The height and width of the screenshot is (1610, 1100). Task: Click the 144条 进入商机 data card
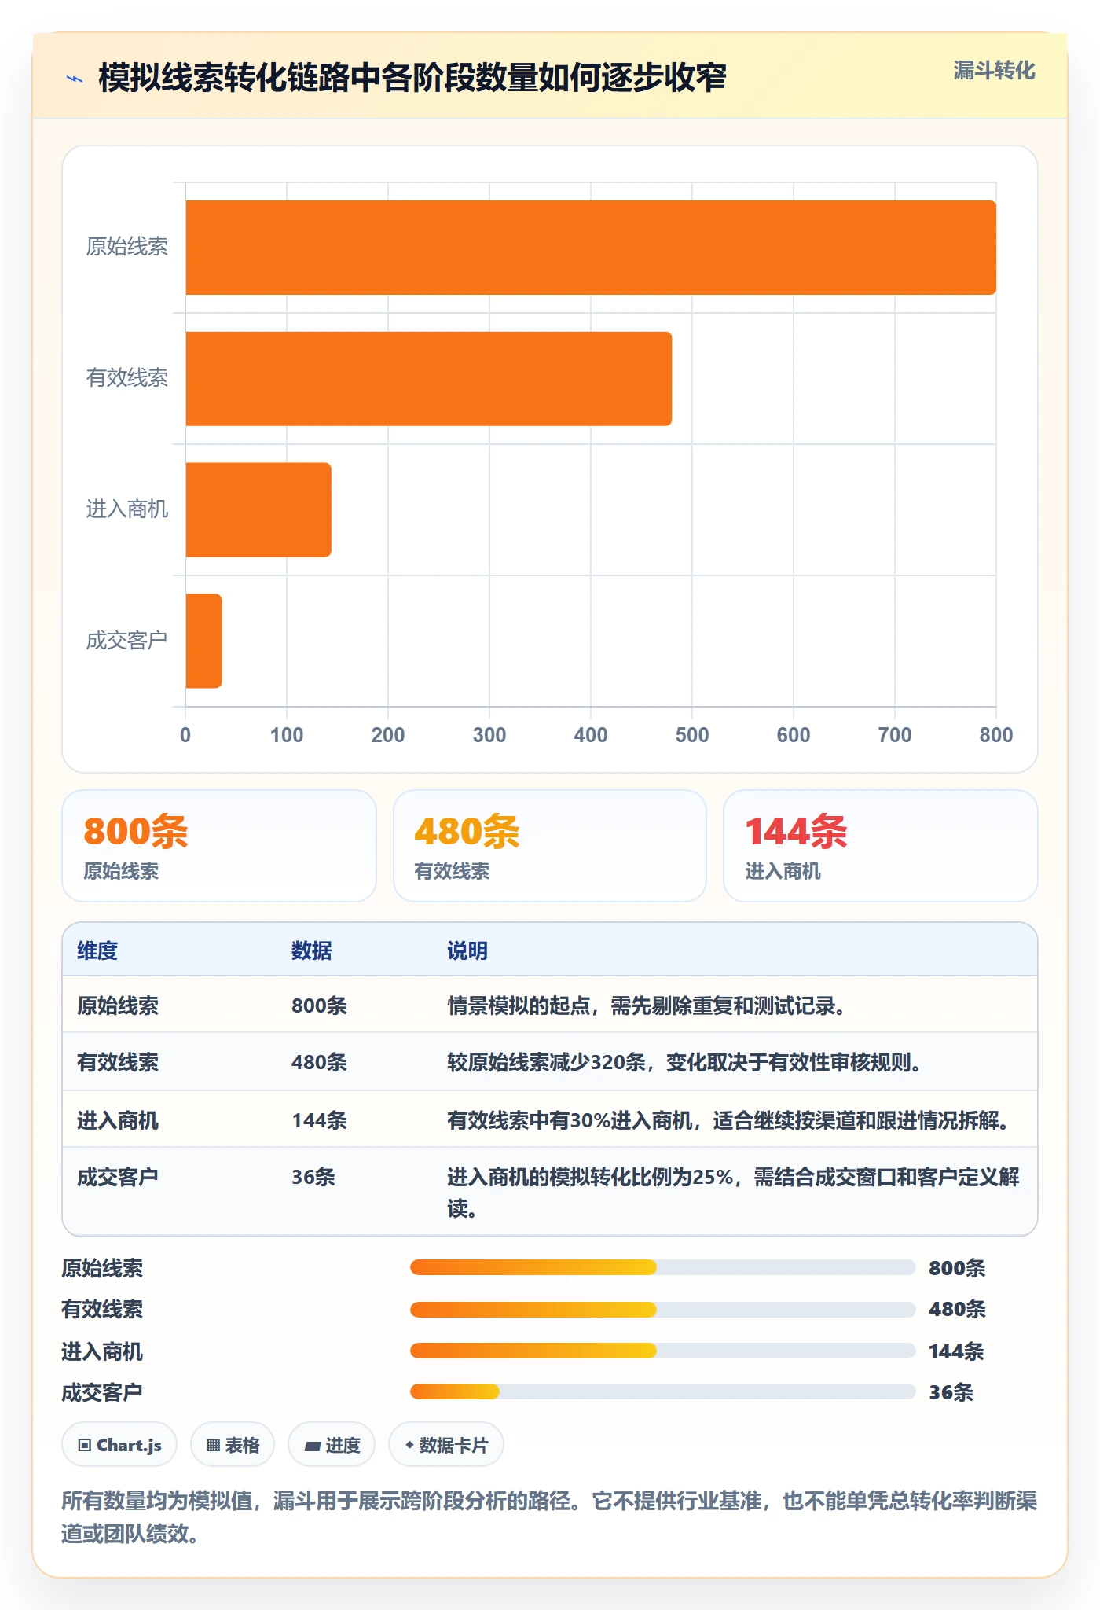click(881, 846)
